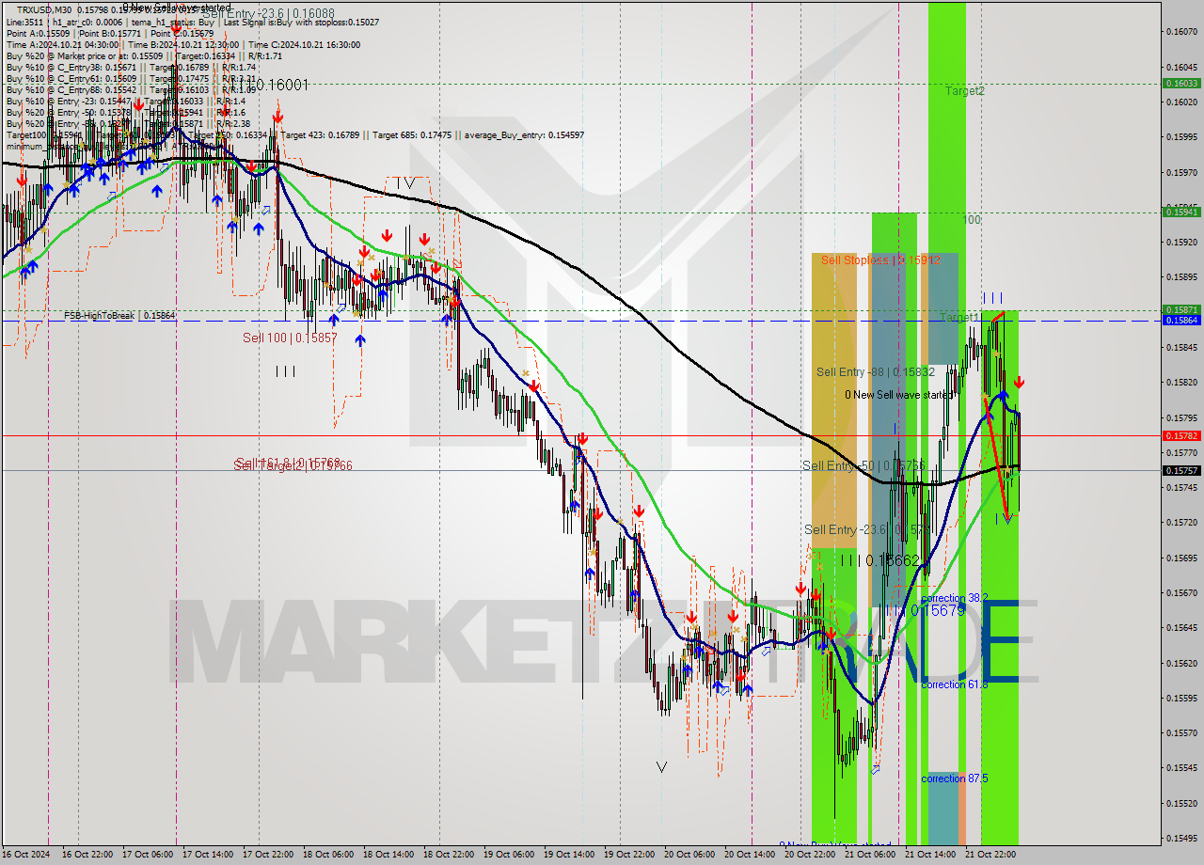Click the Target2 label
The width and height of the screenshot is (1204, 865).
[965, 91]
